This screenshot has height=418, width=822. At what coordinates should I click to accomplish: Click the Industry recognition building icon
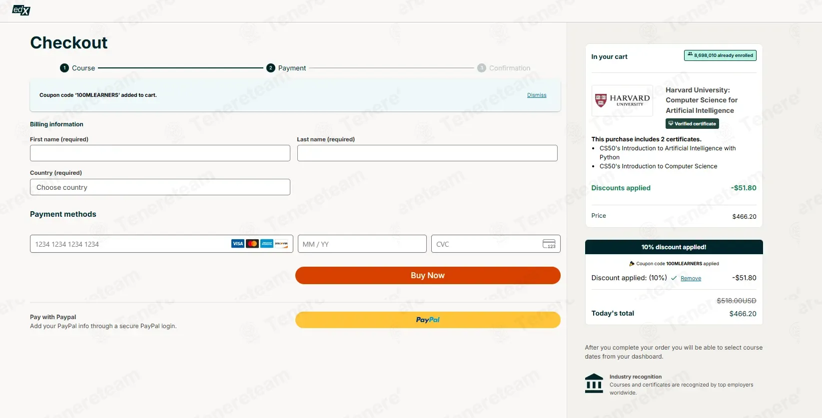(594, 384)
